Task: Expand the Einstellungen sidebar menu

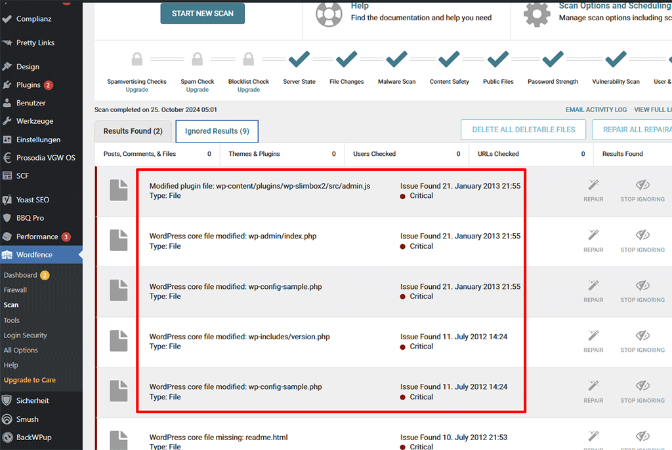Action: [38, 140]
